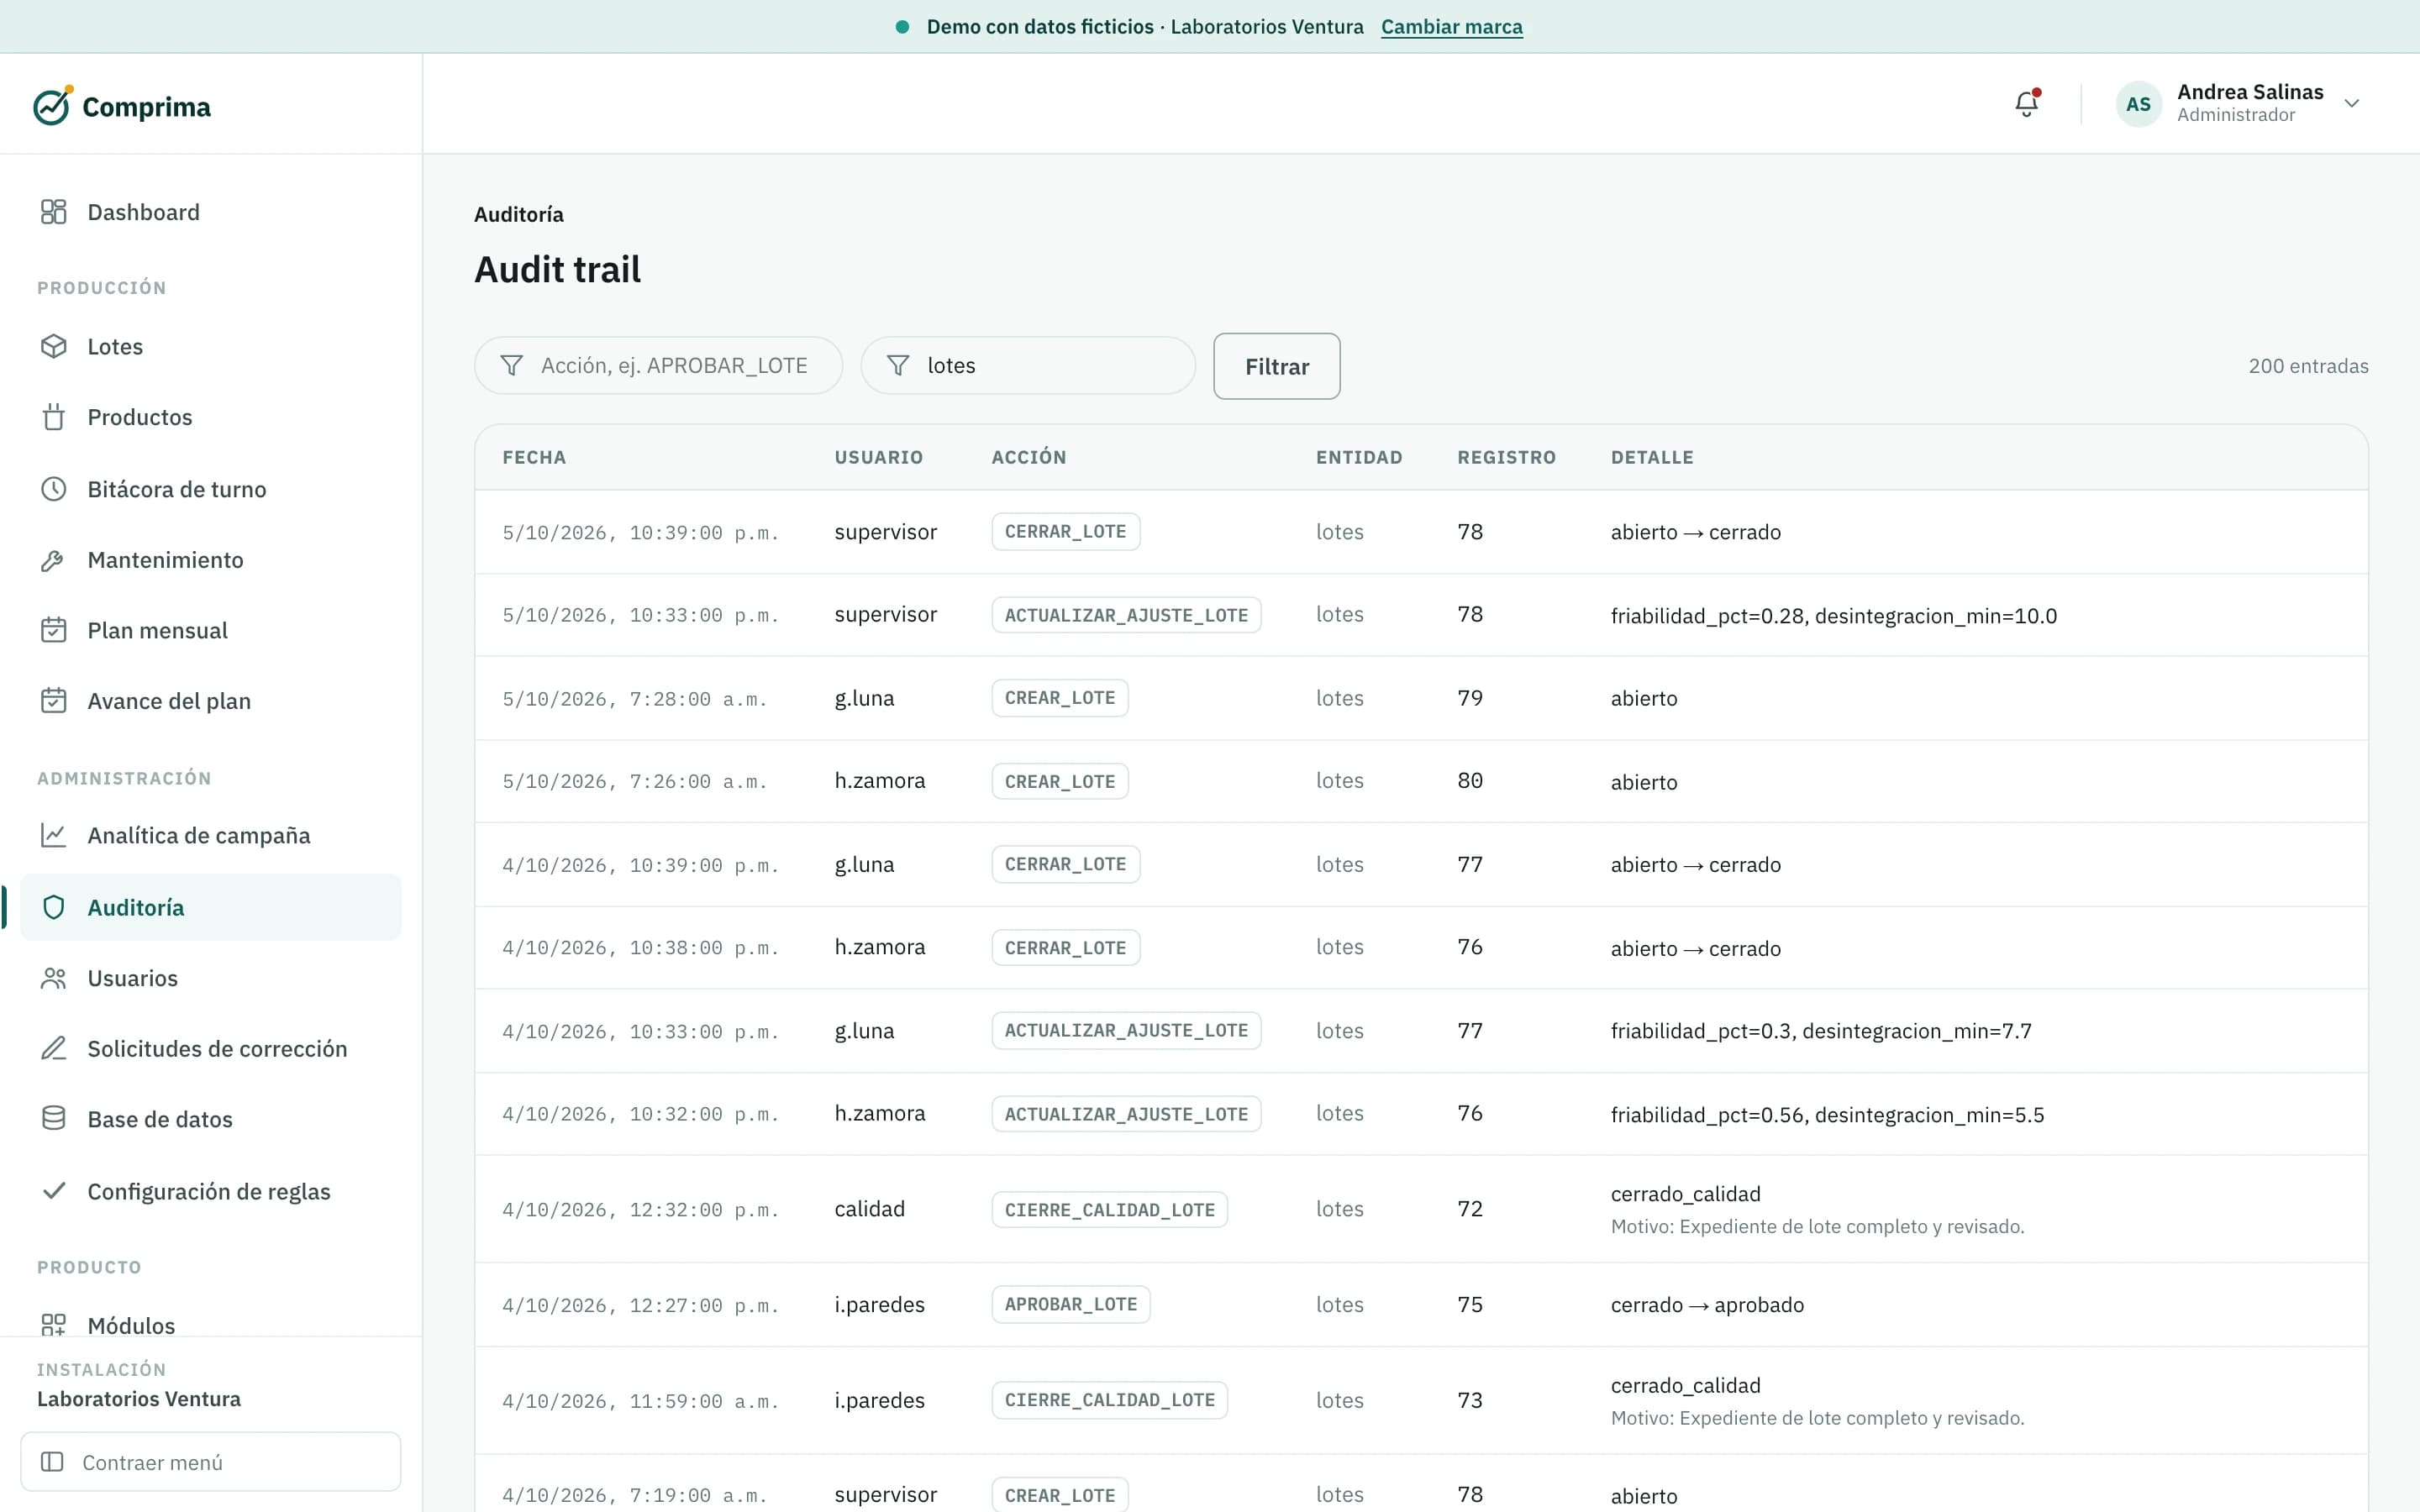Click the Mantenimiento wrench icon
Viewport: 2420px width, 1512px height.
[x=53, y=560]
